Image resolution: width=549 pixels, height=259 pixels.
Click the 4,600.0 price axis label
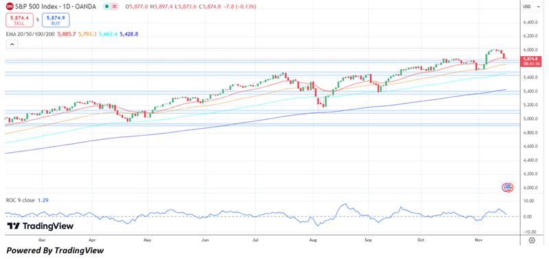tap(530, 147)
